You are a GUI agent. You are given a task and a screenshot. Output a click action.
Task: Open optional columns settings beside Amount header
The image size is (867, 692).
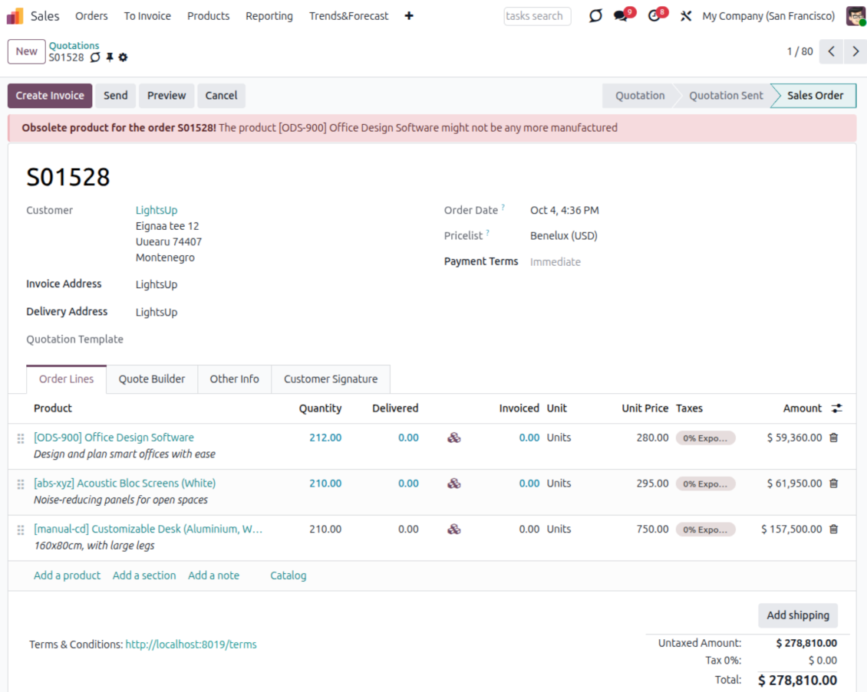point(836,408)
